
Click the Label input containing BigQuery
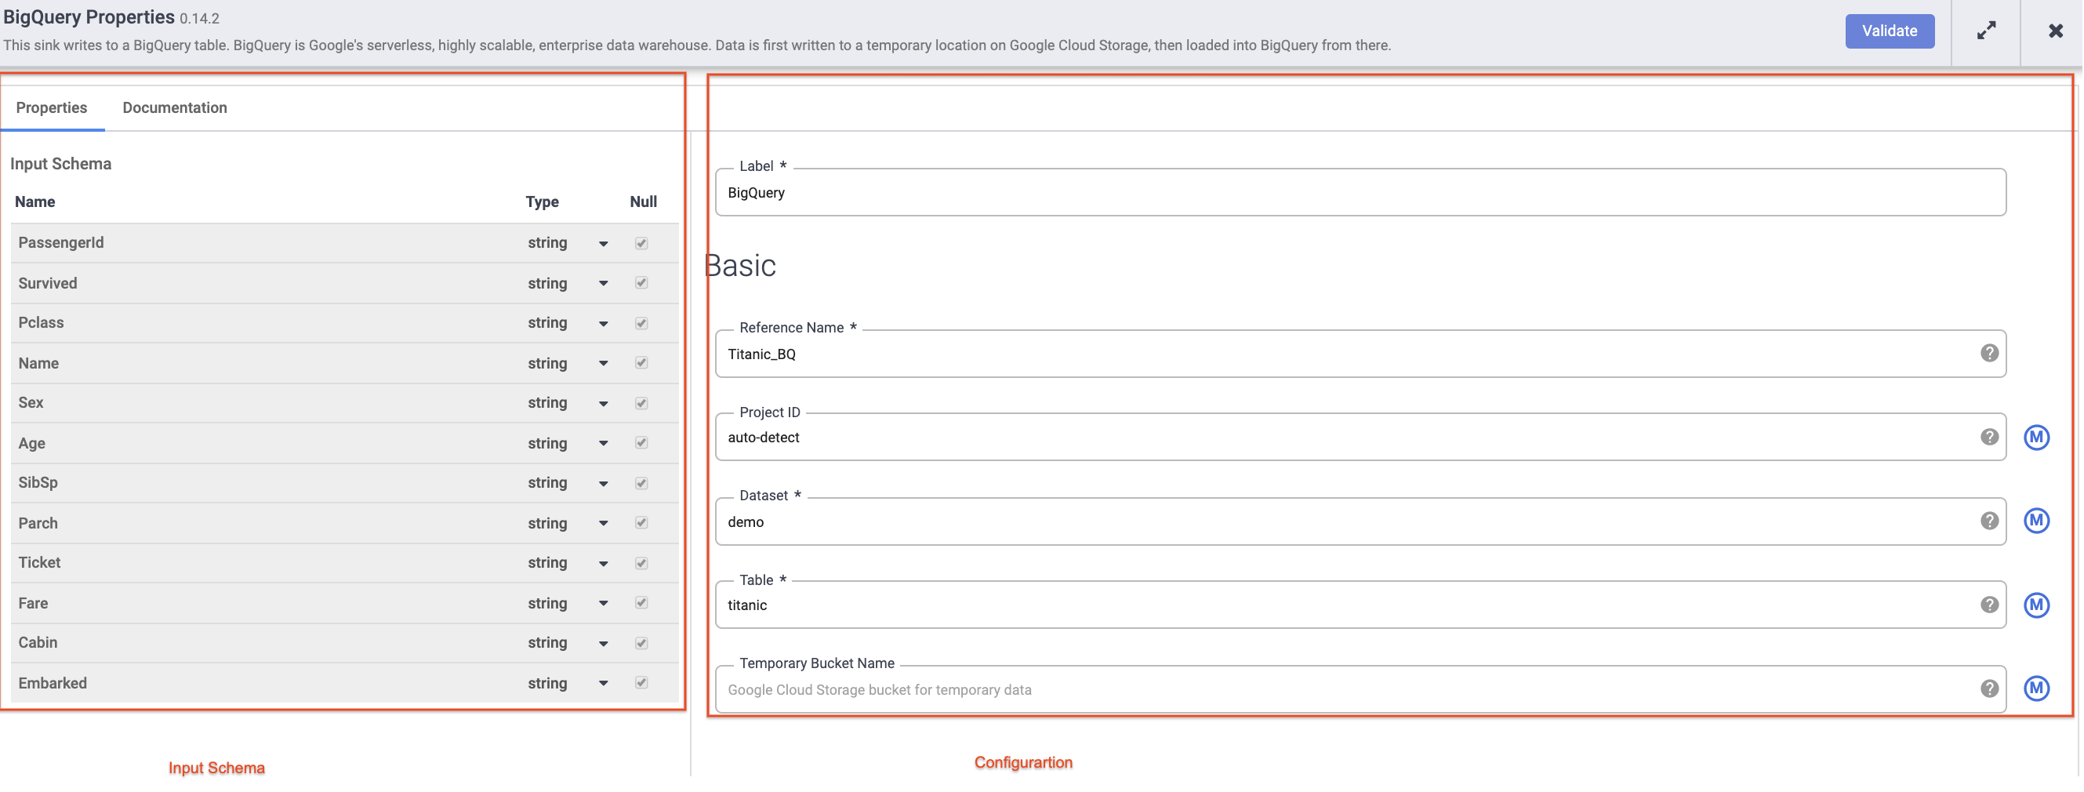[x=1360, y=193]
